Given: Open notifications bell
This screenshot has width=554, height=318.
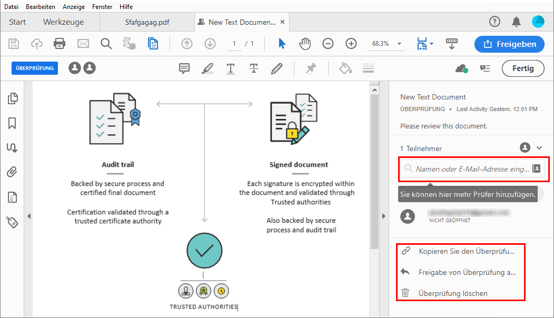Looking at the screenshot, I should click(516, 22).
